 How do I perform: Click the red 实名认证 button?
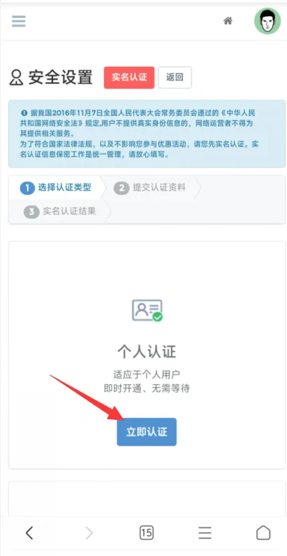pos(129,78)
